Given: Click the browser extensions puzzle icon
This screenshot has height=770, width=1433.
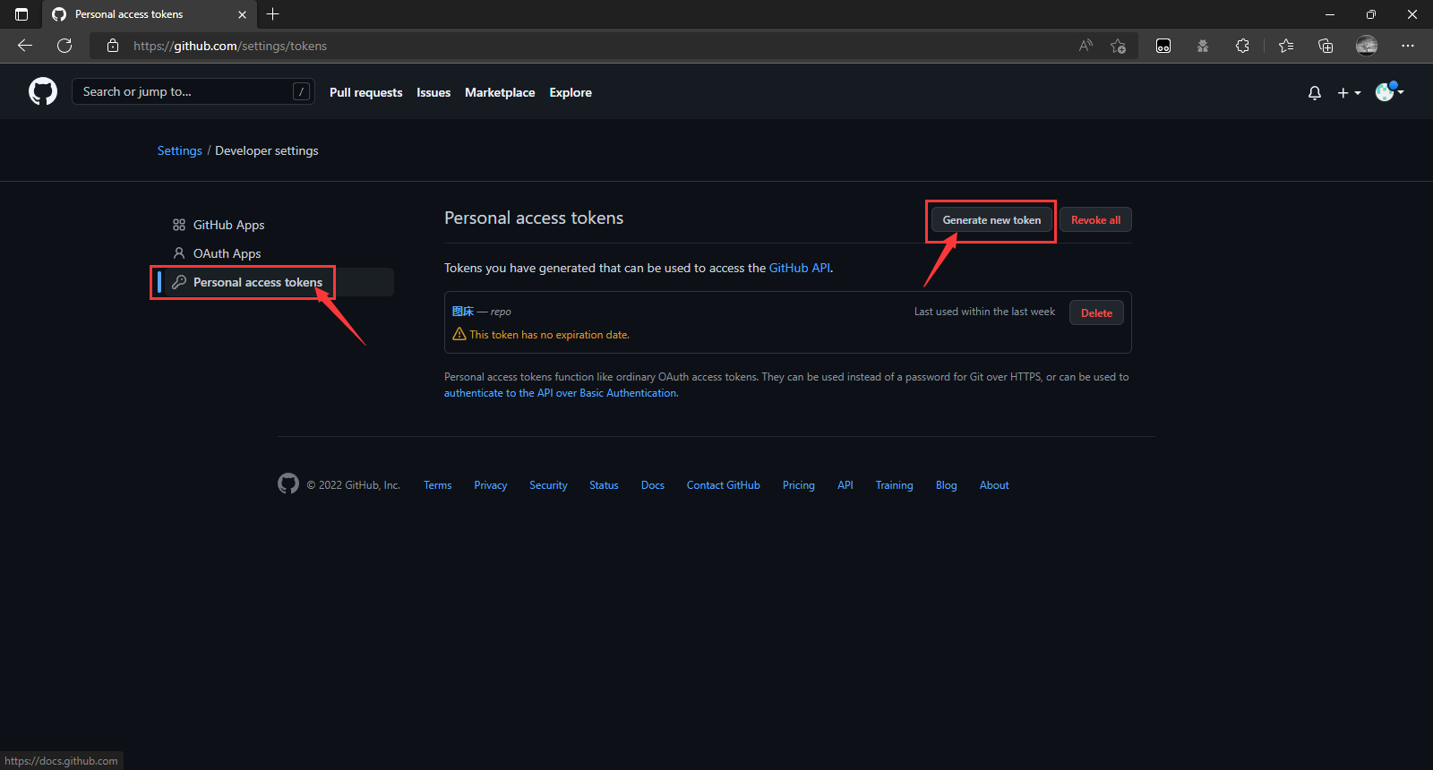Looking at the screenshot, I should [1242, 46].
